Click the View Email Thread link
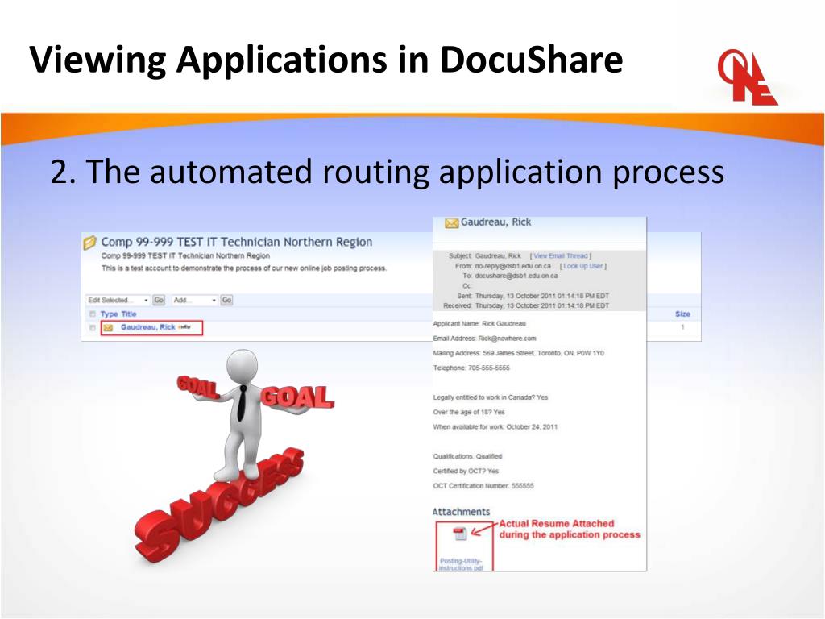The image size is (825, 619). click(561, 255)
